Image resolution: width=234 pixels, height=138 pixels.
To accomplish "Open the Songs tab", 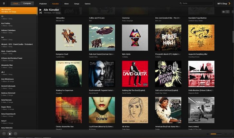I will pos(77,4).
